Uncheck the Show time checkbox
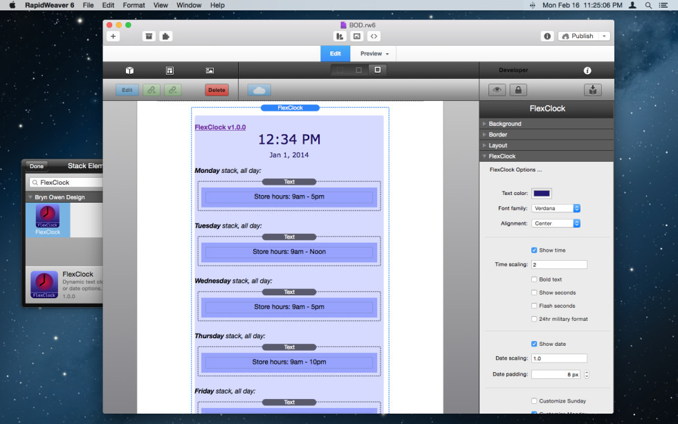The image size is (678, 424). pos(534,250)
